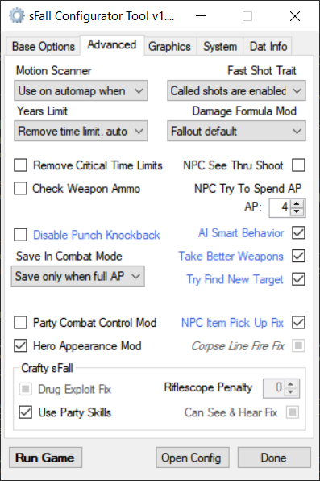
Task: Uncheck AI Smart Behavior
Action: coord(298,232)
